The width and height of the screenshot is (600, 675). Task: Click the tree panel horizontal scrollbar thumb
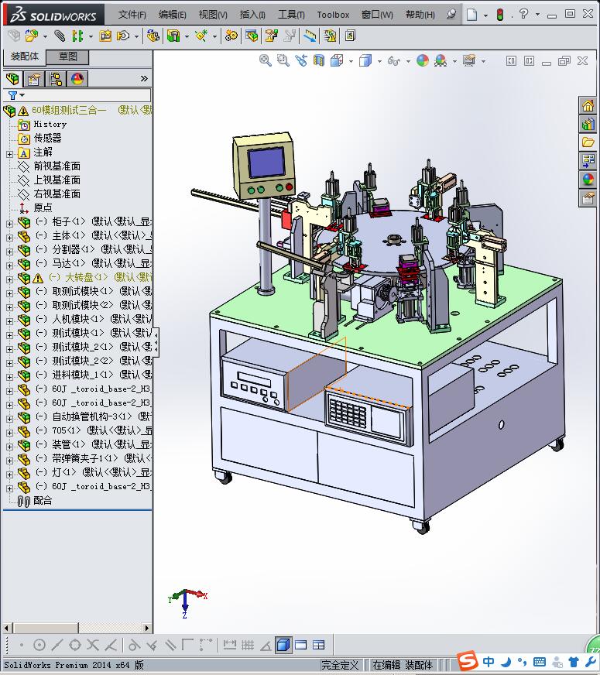44,628
